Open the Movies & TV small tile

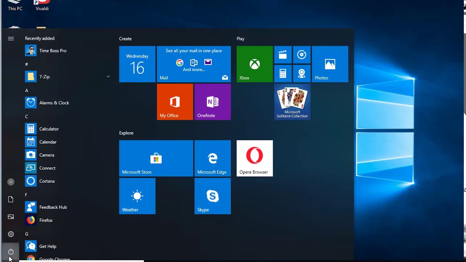tap(283, 55)
